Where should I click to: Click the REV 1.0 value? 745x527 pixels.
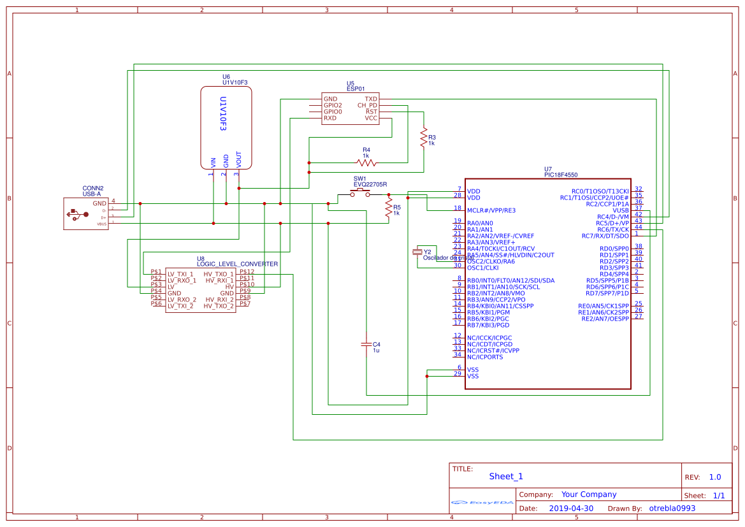tap(715, 476)
